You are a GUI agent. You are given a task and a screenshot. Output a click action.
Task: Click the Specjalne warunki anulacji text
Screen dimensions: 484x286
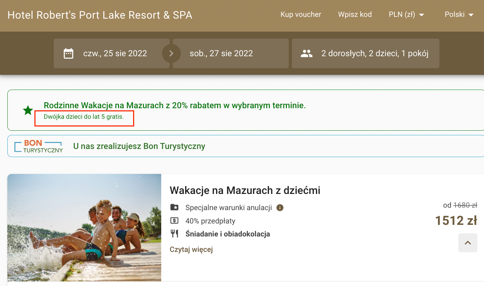(x=229, y=208)
